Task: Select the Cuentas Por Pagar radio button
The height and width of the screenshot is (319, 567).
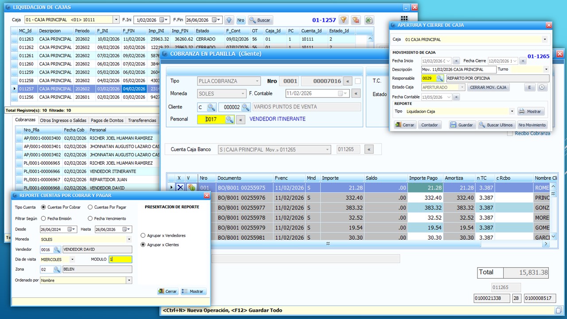Action: (90, 207)
